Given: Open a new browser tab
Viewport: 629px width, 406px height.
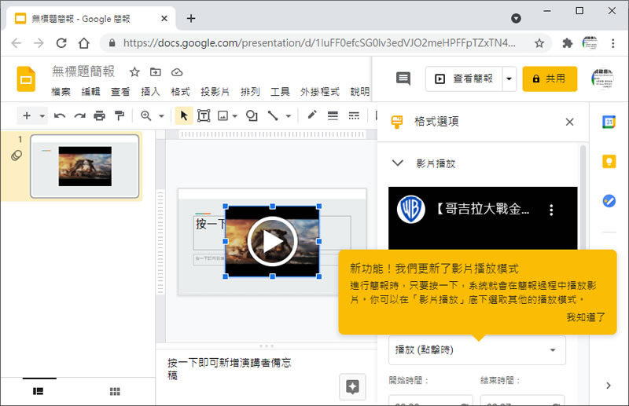Looking at the screenshot, I should click(191, 18).
